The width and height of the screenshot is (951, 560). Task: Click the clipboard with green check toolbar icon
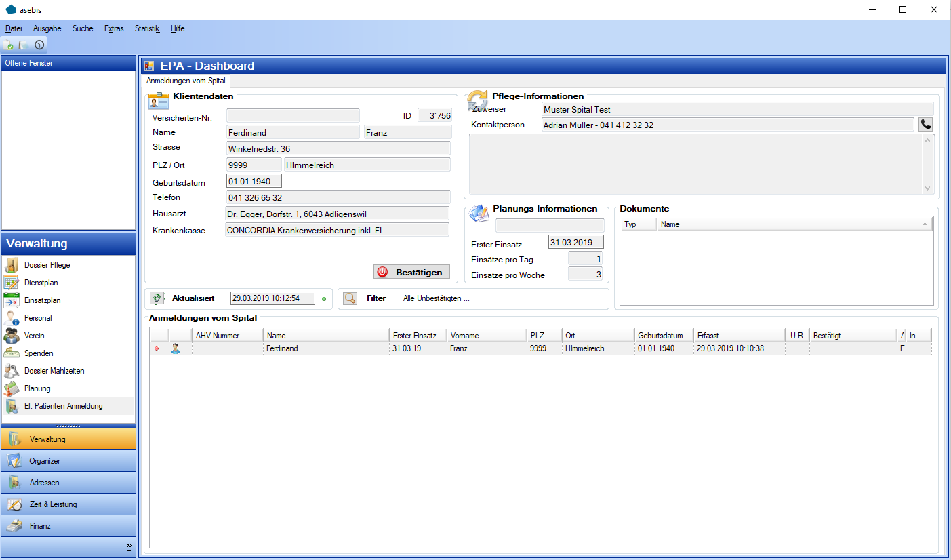9,45
